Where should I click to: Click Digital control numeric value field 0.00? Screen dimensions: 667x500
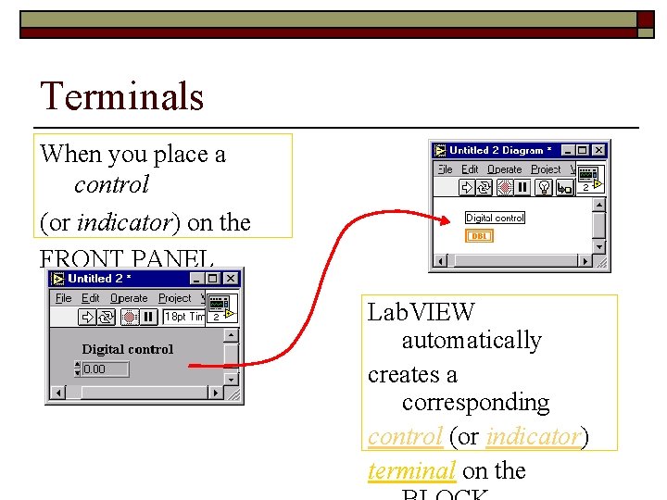click(x=106, y=369)
